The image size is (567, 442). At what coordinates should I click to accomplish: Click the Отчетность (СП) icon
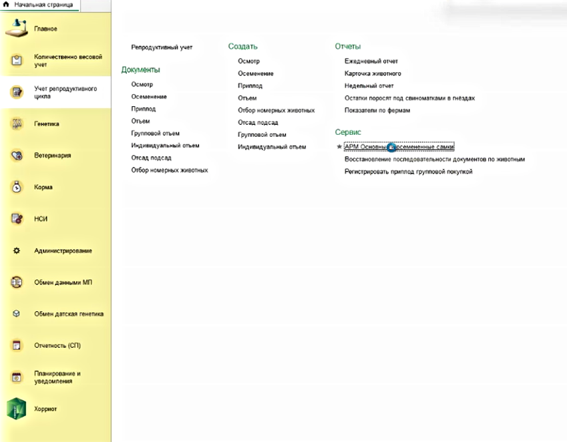click(x=17, y=345)
